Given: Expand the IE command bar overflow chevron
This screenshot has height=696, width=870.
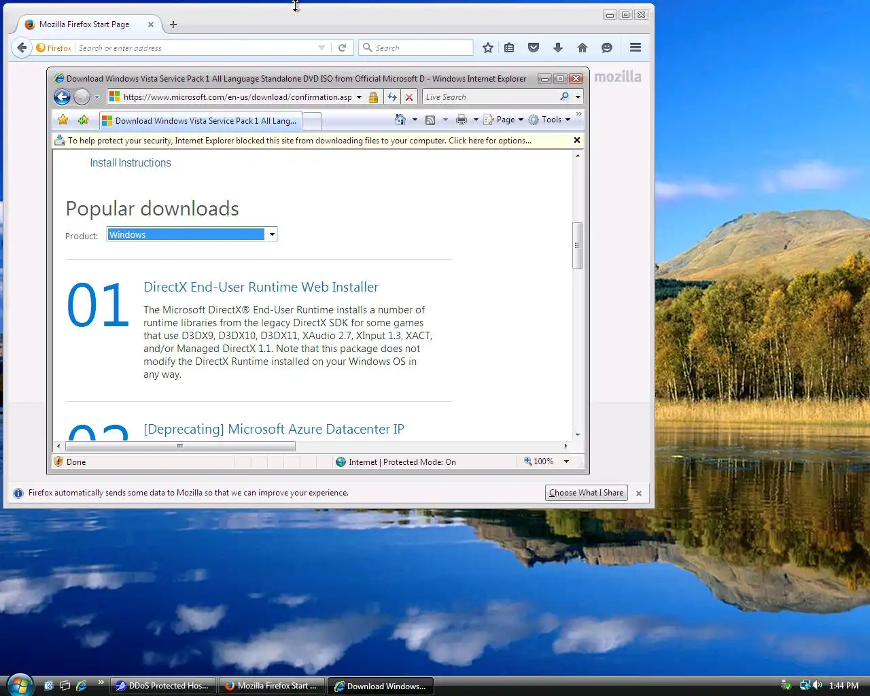Looking at the screenshot, I should pos(579,114).
